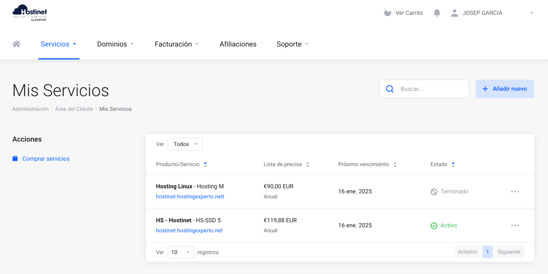548x274 pixels.
Task: Click the Terminado status text
Action: pyautogui.click(x=454, y=192)
